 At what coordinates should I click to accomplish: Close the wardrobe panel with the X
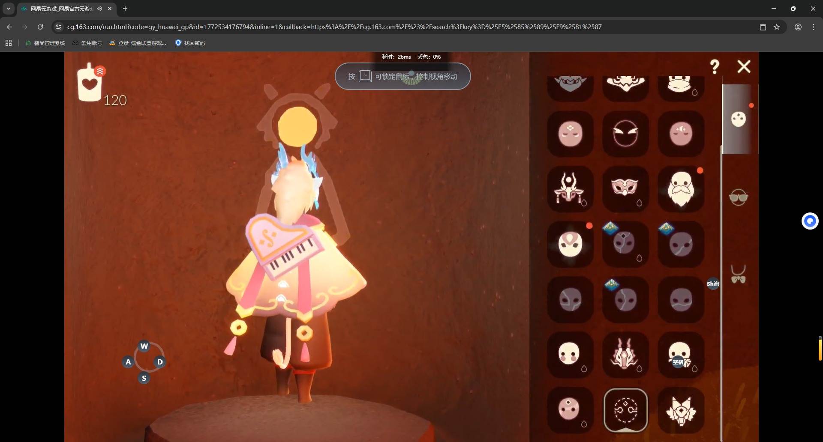click(x=744, y=66)
